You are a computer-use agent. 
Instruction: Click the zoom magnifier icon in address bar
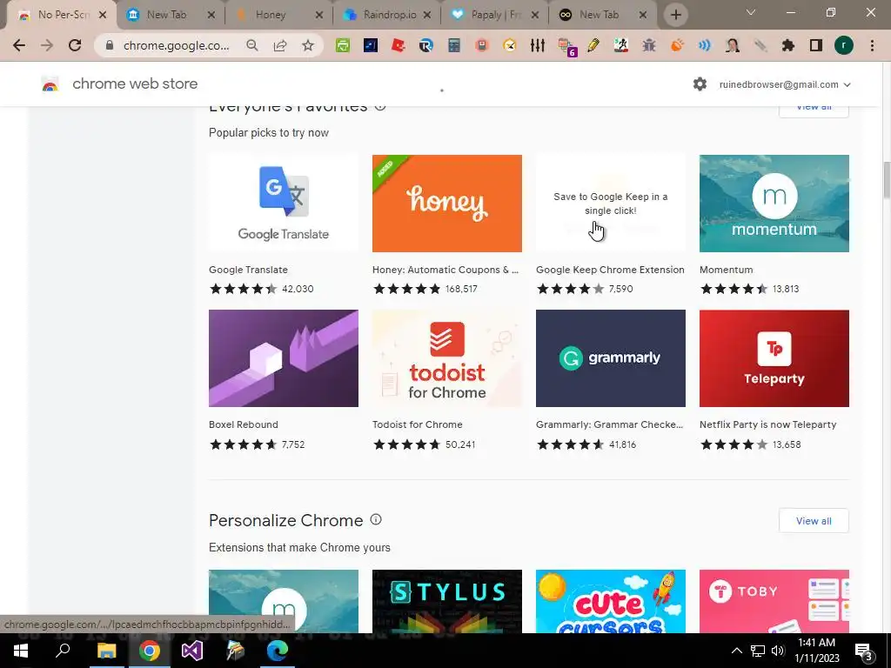click(x=252, y=45)
